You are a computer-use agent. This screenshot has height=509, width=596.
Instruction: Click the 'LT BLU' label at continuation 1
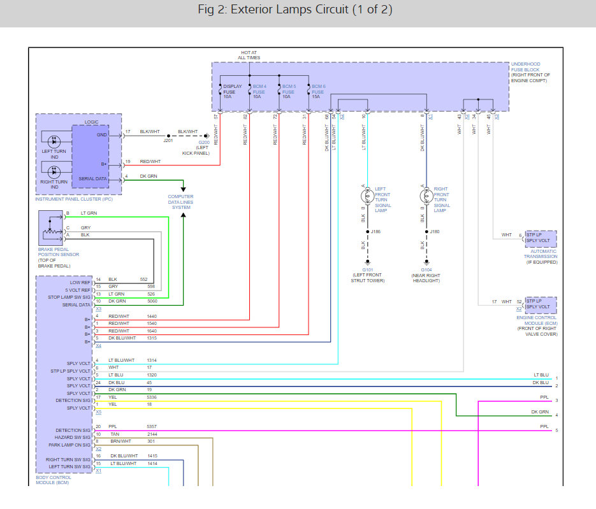pos(541,375)
